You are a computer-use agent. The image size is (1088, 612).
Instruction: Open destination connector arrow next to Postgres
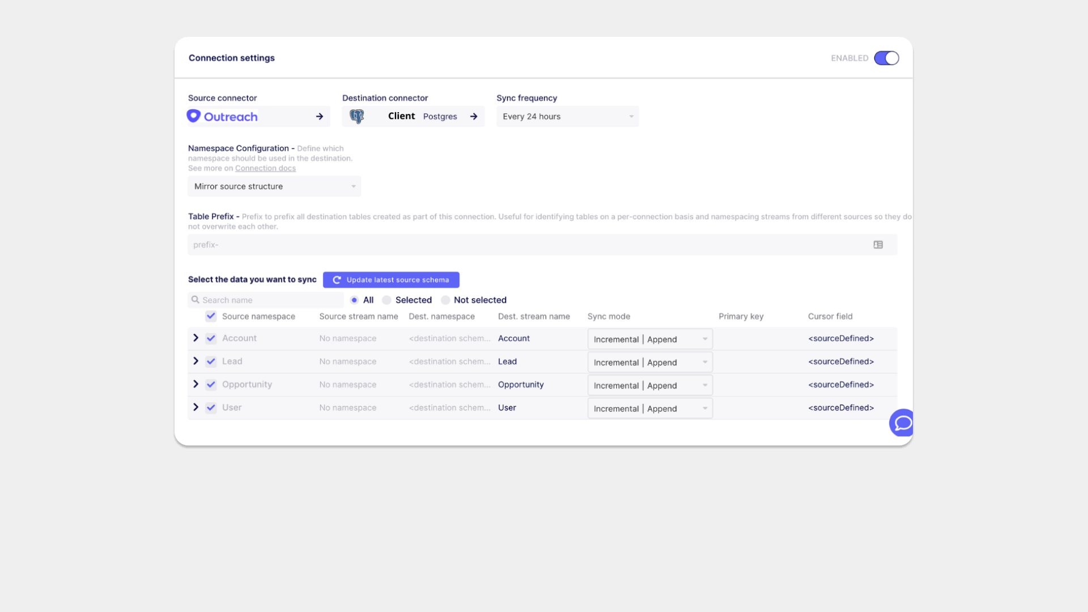point(474,116)
